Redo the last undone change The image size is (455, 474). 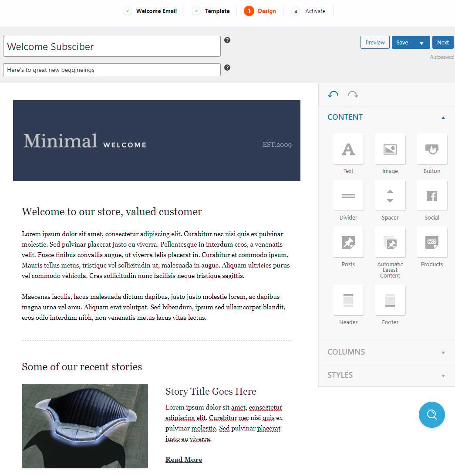tap(353, 94)
